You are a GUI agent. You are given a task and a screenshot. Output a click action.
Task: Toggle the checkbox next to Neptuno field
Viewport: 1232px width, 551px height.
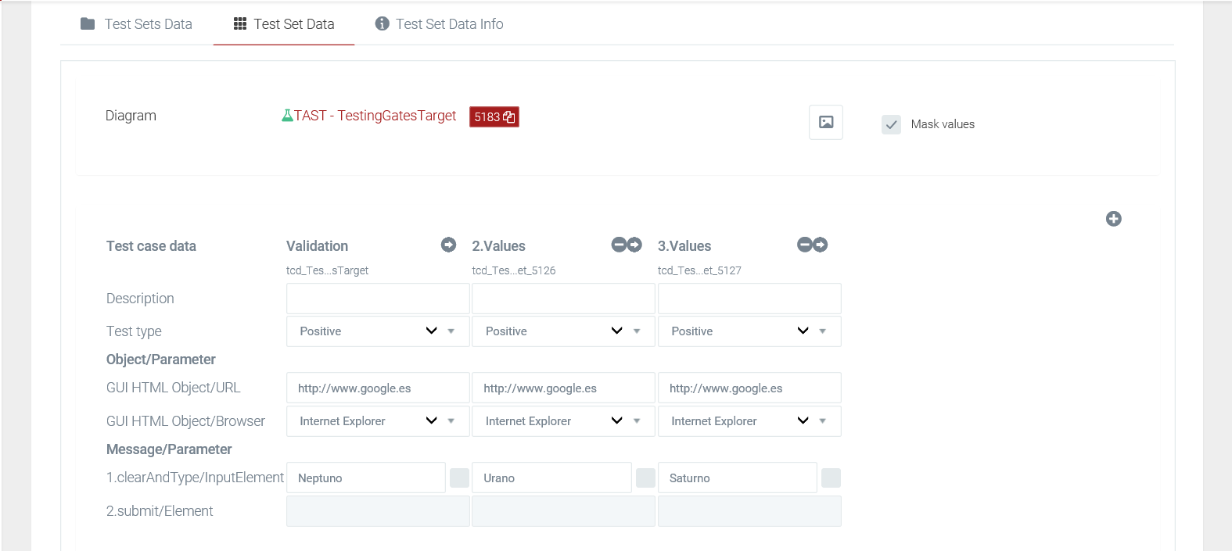point(459,478)
